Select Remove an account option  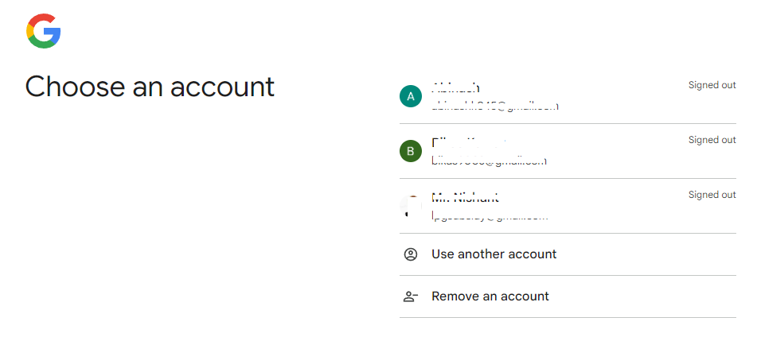pyautogui.click(x=490, y=296)
